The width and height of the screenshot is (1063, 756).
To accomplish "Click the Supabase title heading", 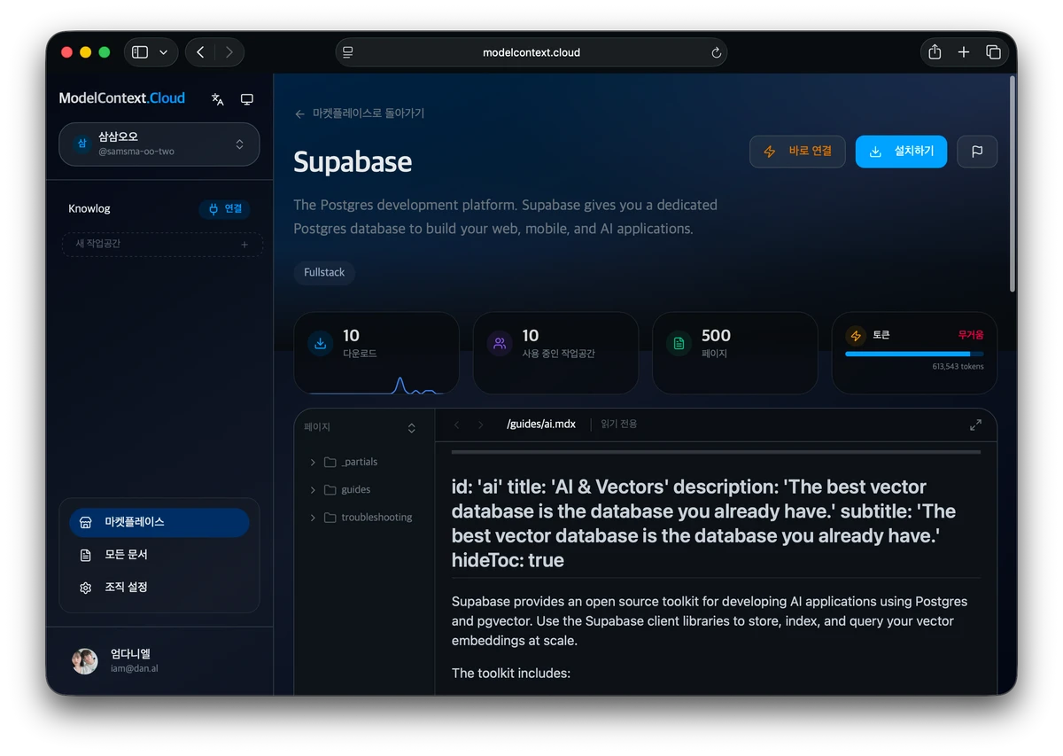I will [353, 162].
